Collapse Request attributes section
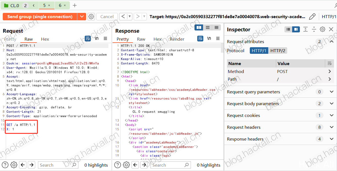Screen dimensions: 337x171 pyautogui.click(x=331, y=42)
